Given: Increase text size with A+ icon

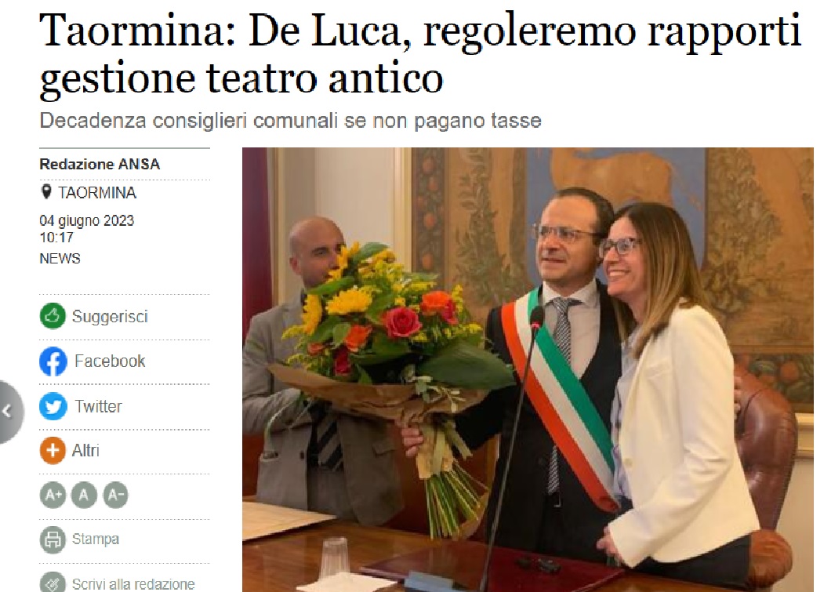Looking at the screenshot, I should [x=53, y=495].
